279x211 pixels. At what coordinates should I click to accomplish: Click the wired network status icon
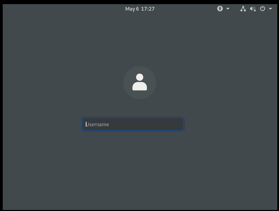tap(243, 9)
